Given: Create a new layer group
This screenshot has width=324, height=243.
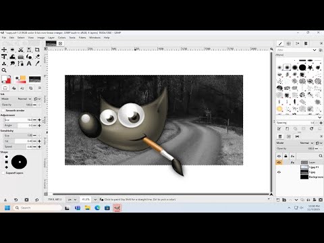Looking at the screenshot, I should coord(284,200).
